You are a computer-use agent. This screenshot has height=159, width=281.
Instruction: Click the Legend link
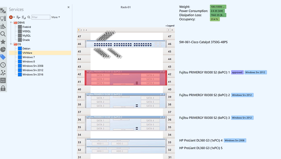(x=170, y=26)
